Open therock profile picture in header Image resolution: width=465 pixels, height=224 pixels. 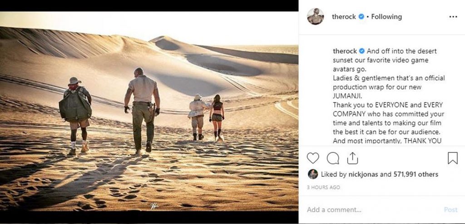pyautogui.click(x=315, y=17)
